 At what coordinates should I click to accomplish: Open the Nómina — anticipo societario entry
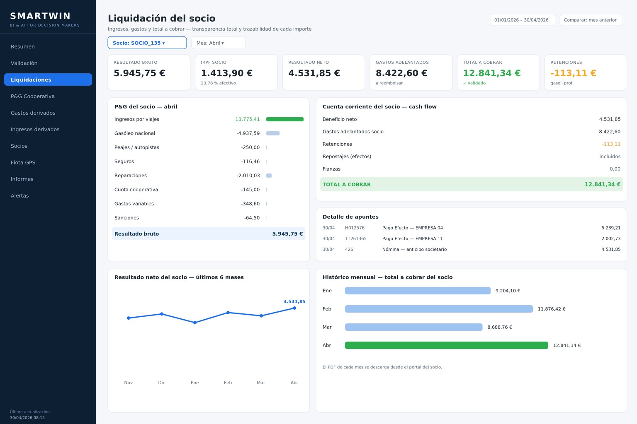click(x=472, y=249)
